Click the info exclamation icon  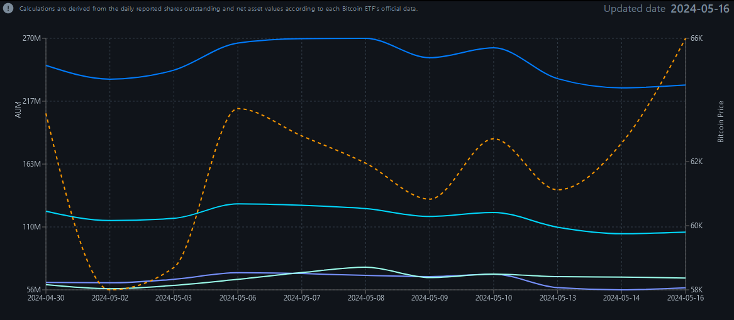[x=8, y=9]
